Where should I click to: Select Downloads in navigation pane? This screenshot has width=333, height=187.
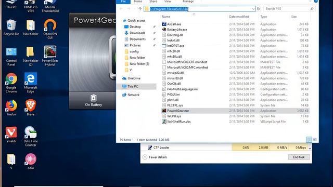coord(137,33)
